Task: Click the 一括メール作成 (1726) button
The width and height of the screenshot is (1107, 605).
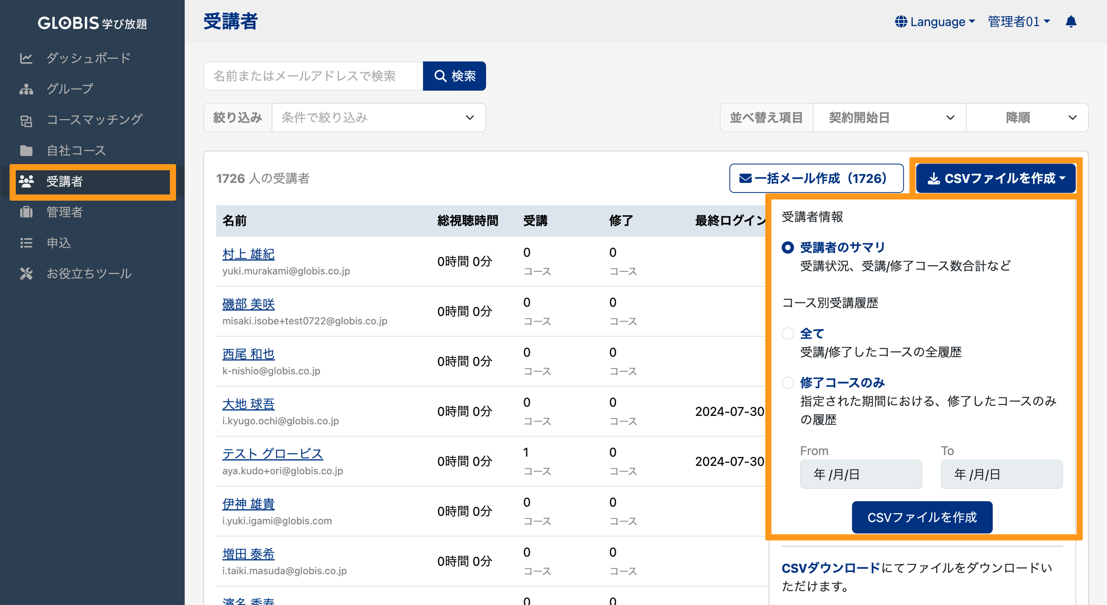Action: [x=816, y=178]
